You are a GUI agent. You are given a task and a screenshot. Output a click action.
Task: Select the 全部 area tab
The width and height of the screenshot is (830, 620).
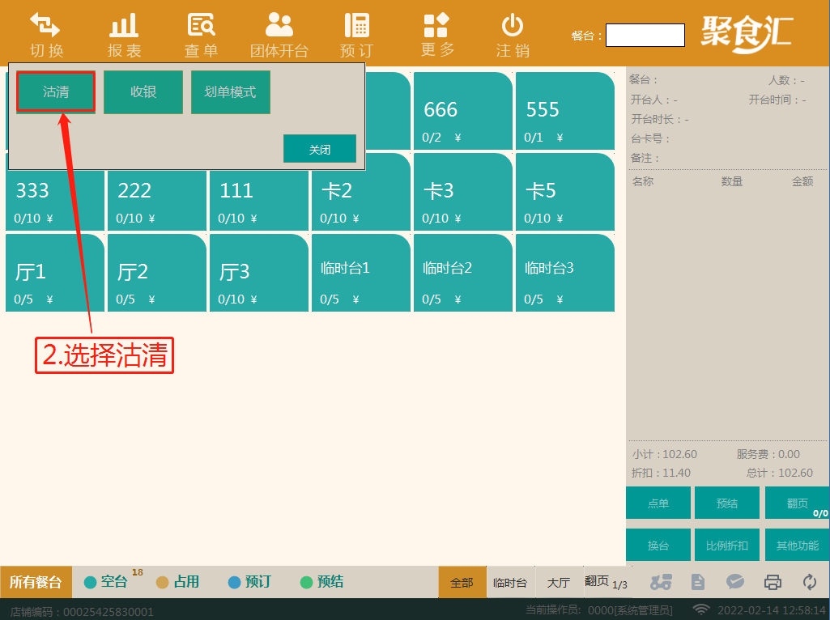[x=462, y=583]
